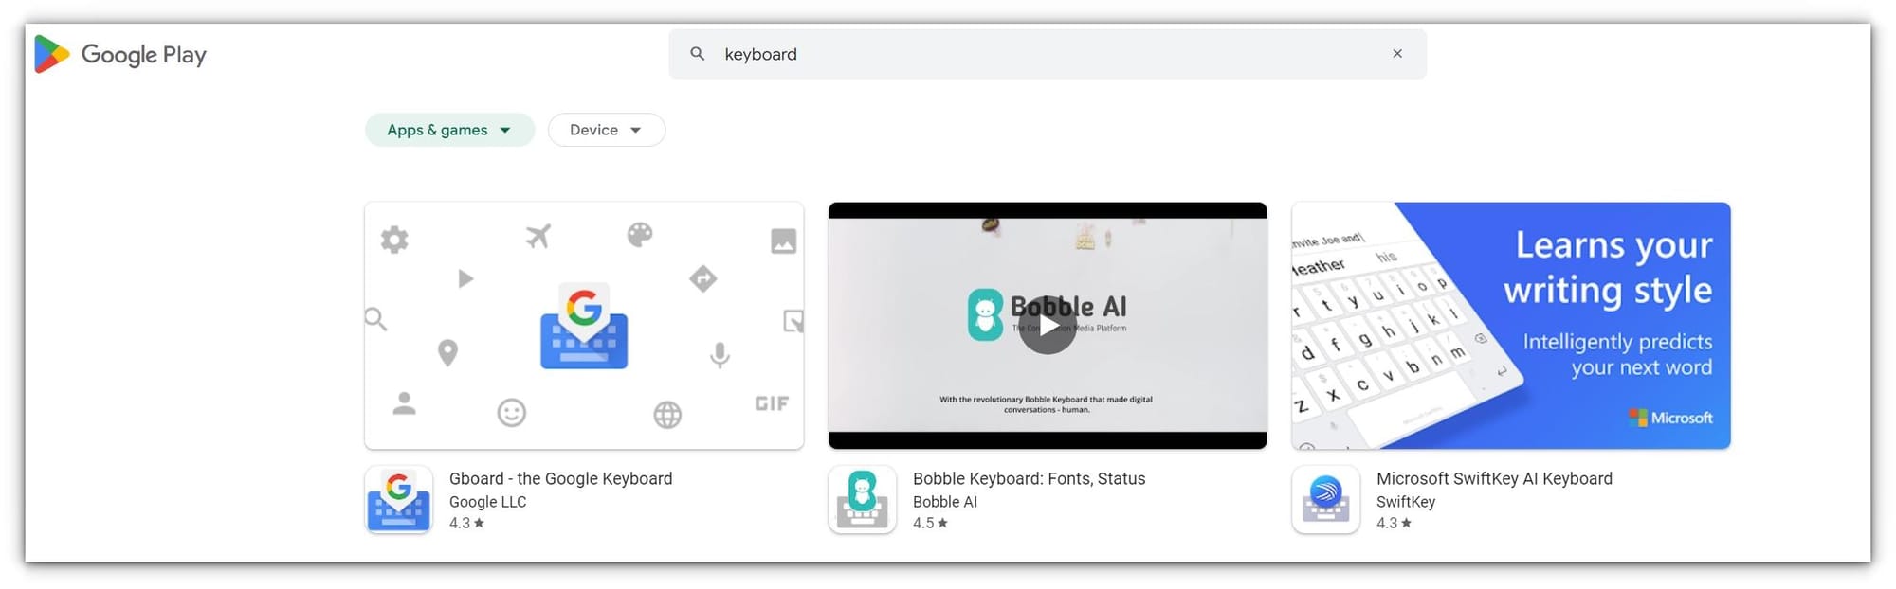This screenshot has height=589, width=1896.
Task: Click the SwiftKey developer name
Action: pos(1406,502)
